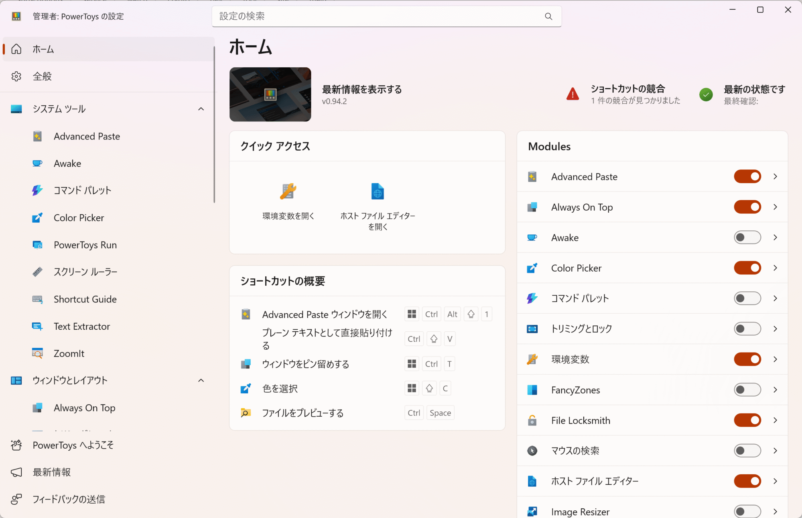Collapse the システム ツール section
Viewport: 802px width, 518px height.
(201, 109)
